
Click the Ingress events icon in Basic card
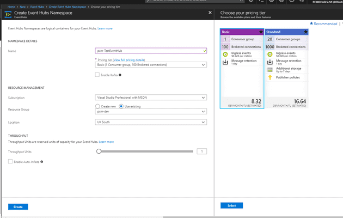225,55
